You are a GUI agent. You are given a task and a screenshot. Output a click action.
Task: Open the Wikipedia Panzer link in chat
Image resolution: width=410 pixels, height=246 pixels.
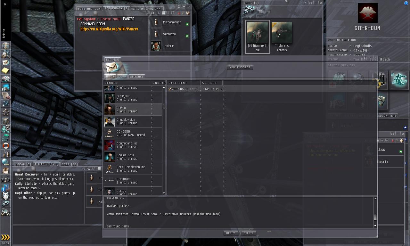pyautogui.click(x=110, y=29)
